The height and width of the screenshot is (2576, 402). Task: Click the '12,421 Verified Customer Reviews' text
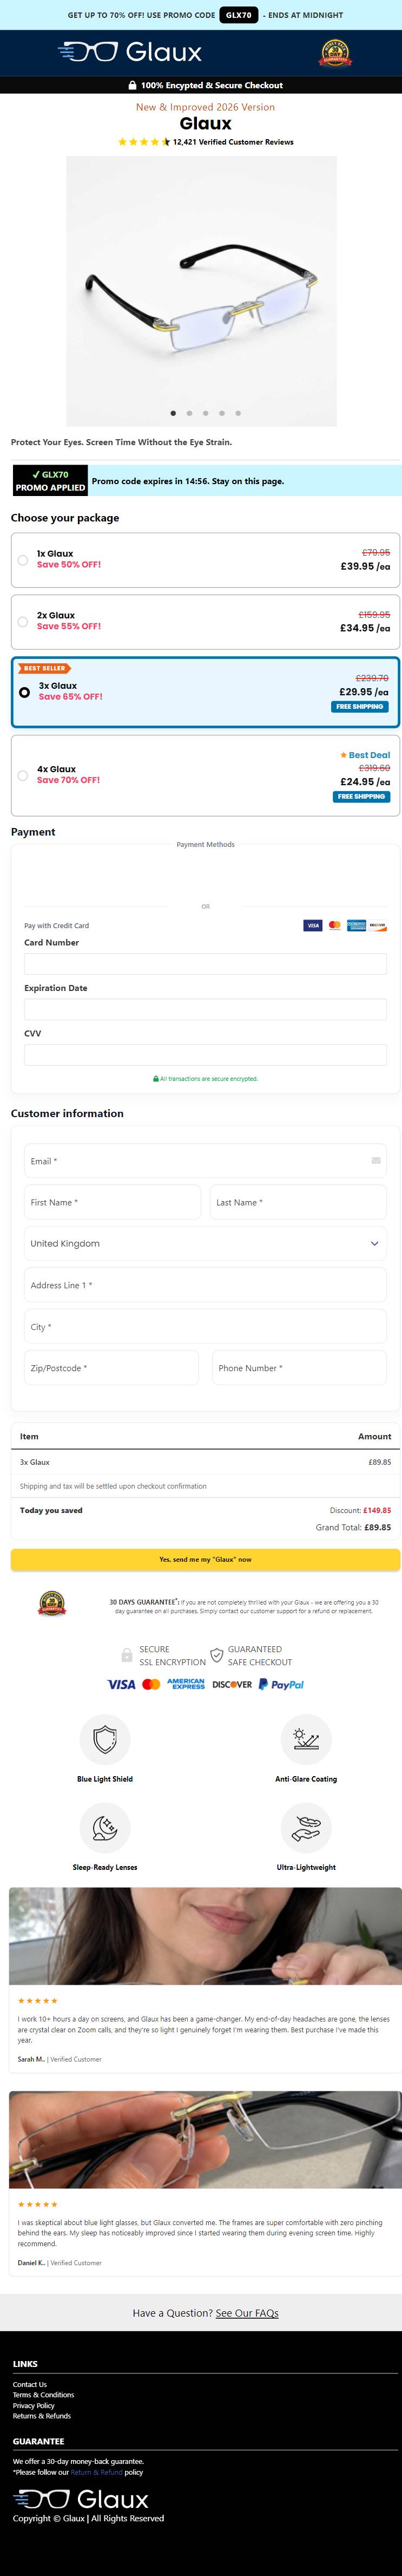click(x=233, y=142)
